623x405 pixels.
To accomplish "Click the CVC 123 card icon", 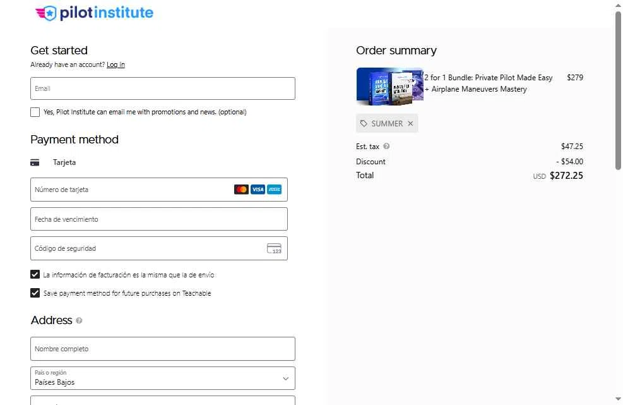I will (274, 248).
